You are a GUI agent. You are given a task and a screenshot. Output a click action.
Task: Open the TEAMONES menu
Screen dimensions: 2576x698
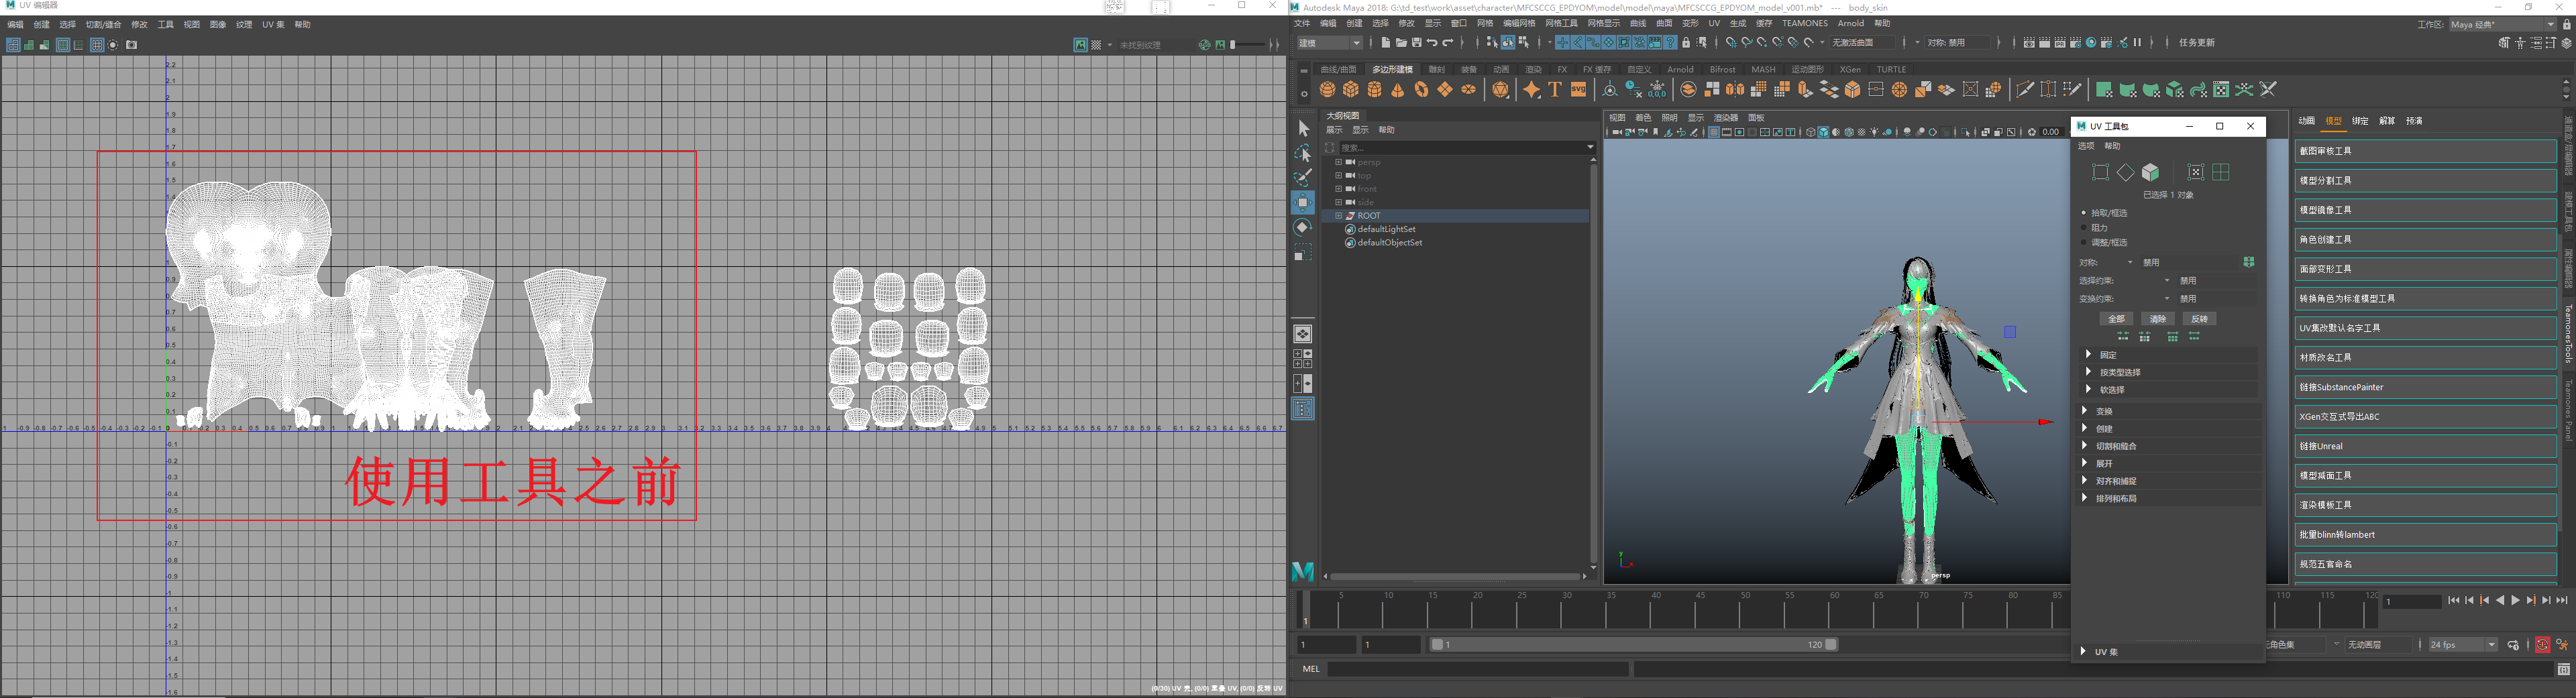coord(1804,23)
